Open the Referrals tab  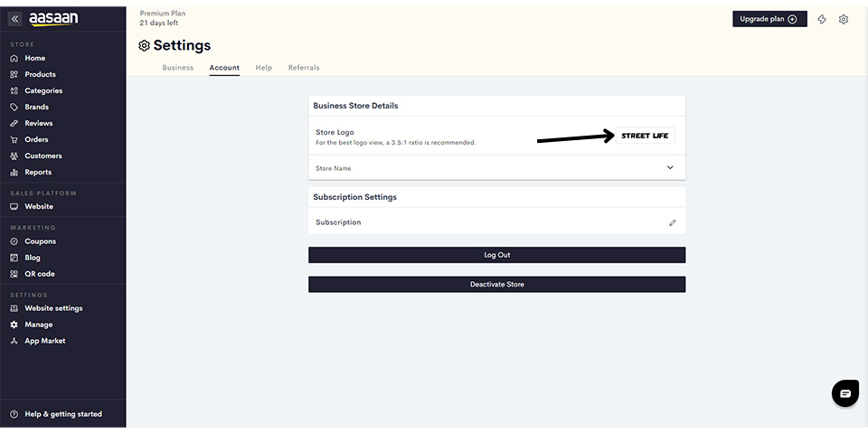tap(304, 68)
